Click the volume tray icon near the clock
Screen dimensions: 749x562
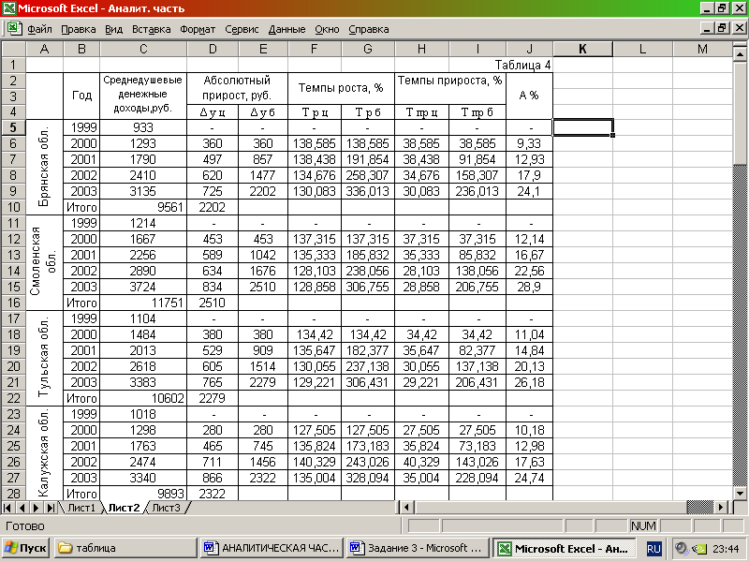click(682, 548)
